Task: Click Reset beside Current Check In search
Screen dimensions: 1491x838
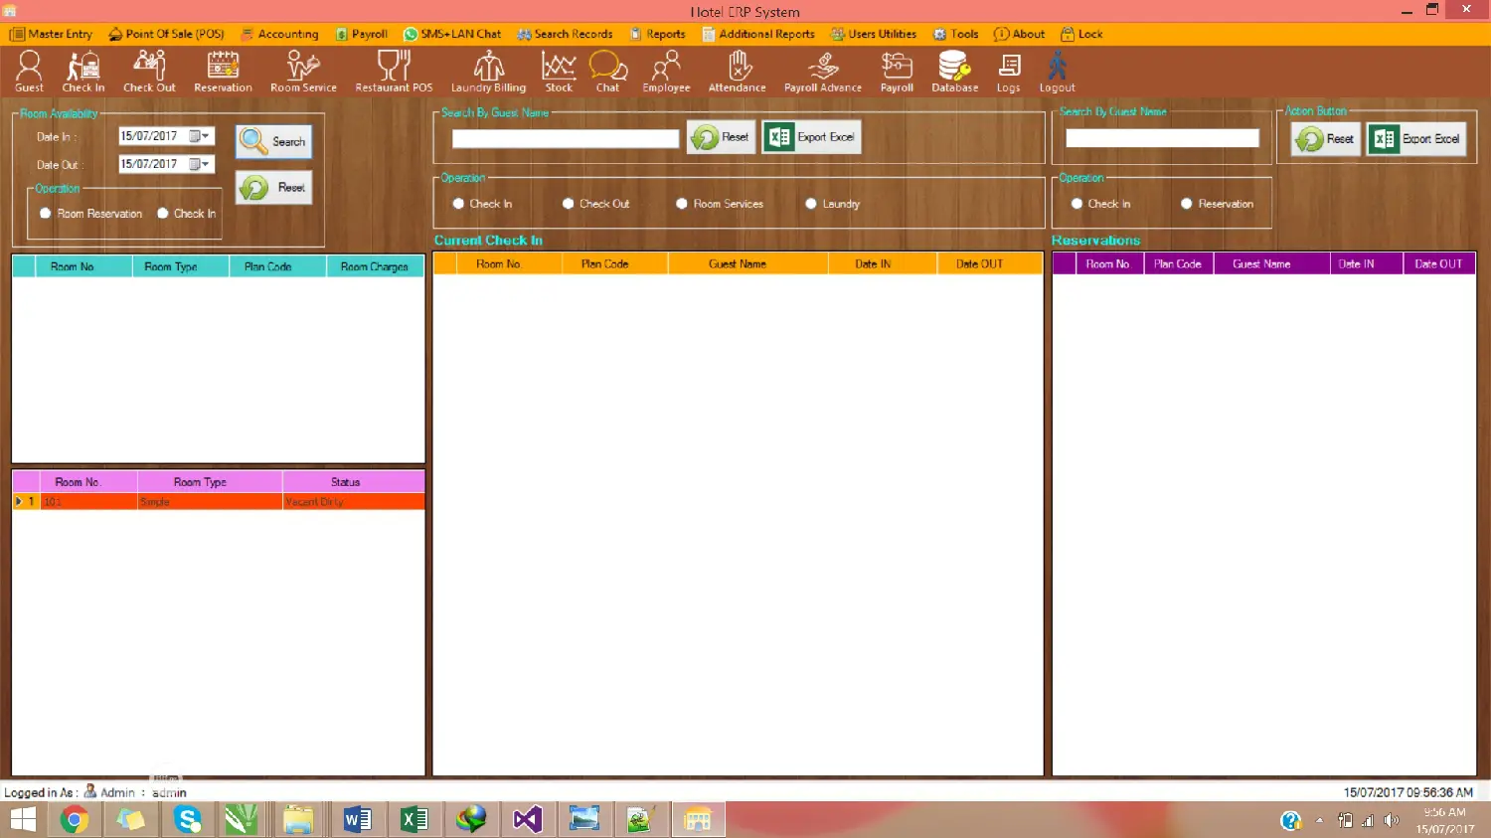Action: (x=721, y=137)
